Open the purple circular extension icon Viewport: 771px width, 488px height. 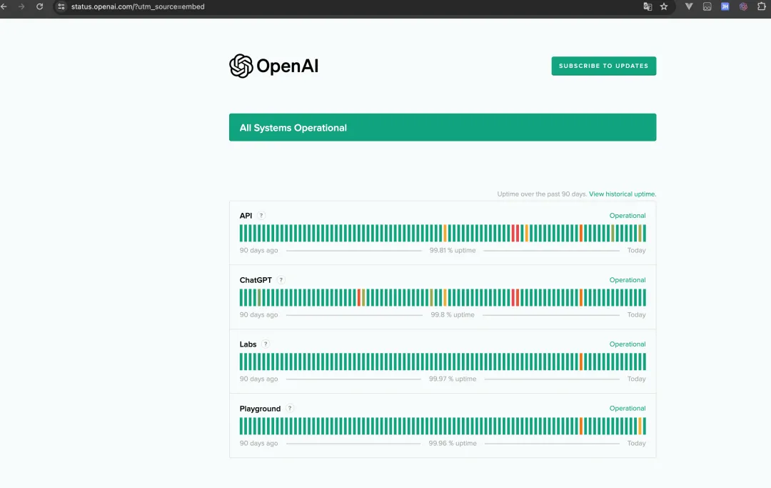point(743,6)
